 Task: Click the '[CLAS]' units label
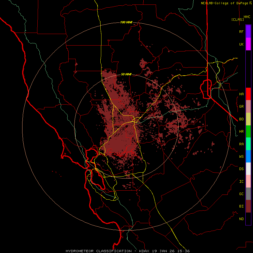click(238, 19)
